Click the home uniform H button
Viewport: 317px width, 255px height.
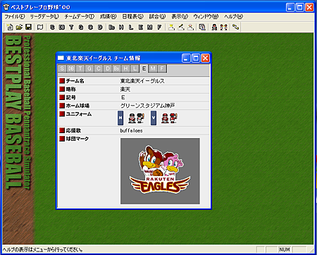[x=120, y=118]
